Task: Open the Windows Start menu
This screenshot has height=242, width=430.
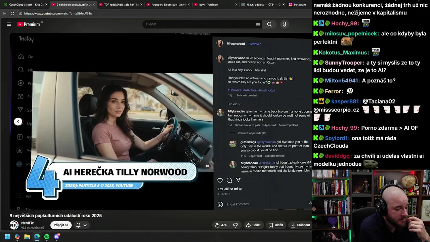Action: [7, 237]
